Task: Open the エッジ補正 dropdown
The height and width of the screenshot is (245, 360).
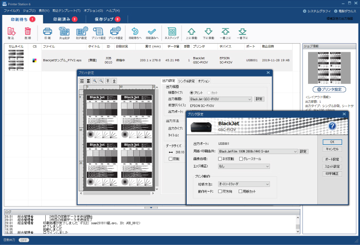Action: click(244, 166)
